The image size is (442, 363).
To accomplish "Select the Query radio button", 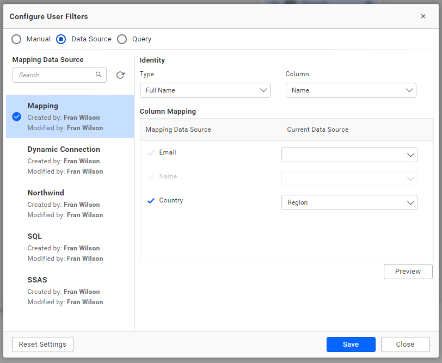I will [122, 39].
